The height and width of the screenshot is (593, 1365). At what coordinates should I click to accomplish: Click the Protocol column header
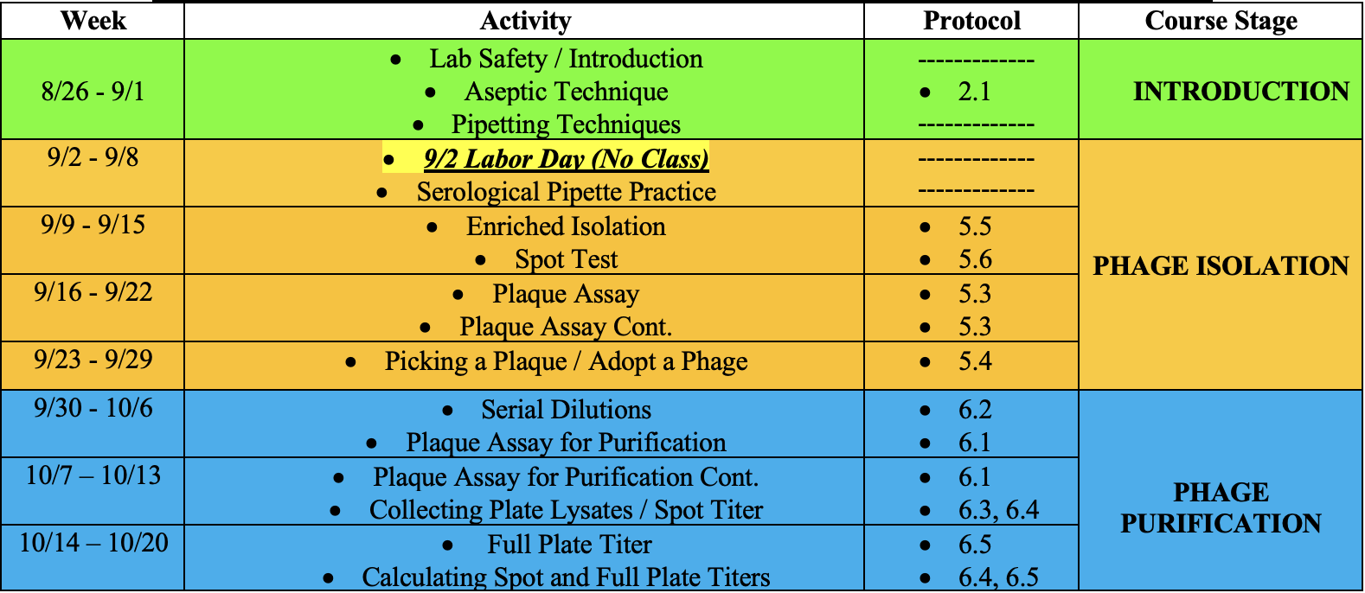tap(971, 20)
